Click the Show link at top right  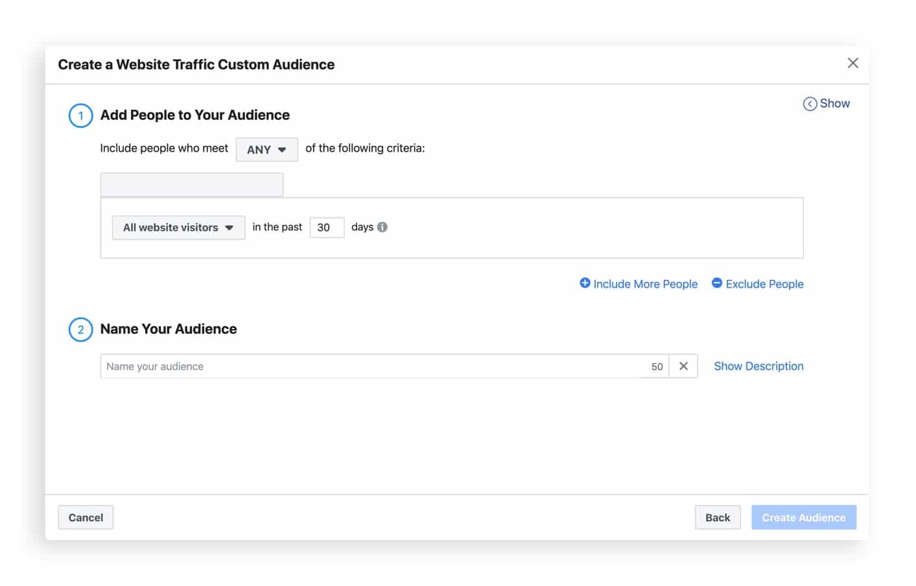click(834, 103)
